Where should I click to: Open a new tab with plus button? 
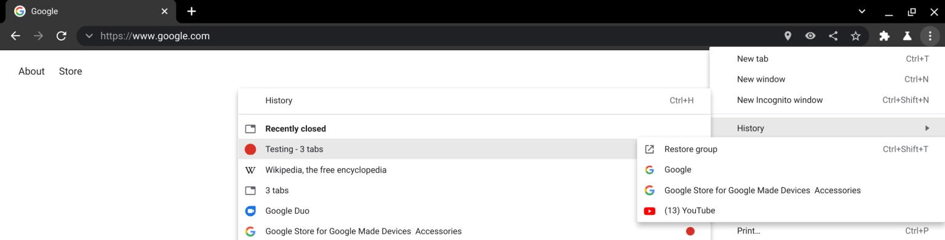191,11
